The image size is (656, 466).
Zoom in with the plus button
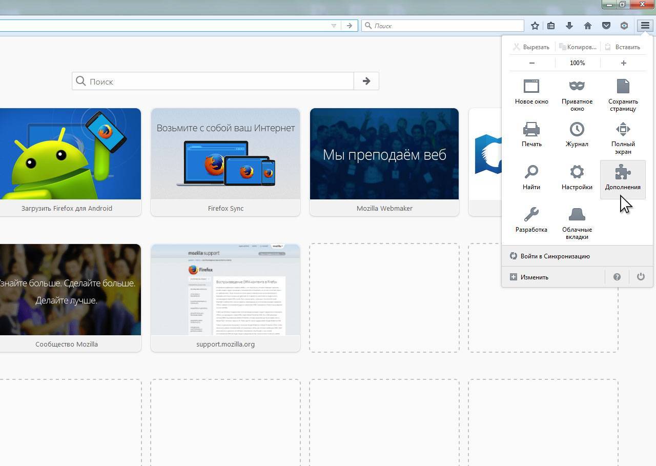623,63
